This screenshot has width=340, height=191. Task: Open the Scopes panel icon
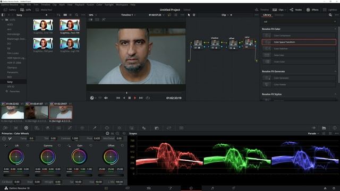tap(324, 128)
